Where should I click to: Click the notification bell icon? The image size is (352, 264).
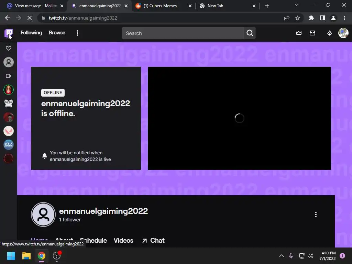pyautogui.click(x=45, y=156)
